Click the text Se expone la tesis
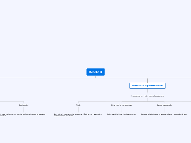The image size is (191, 143). click(x=164, y=114)
